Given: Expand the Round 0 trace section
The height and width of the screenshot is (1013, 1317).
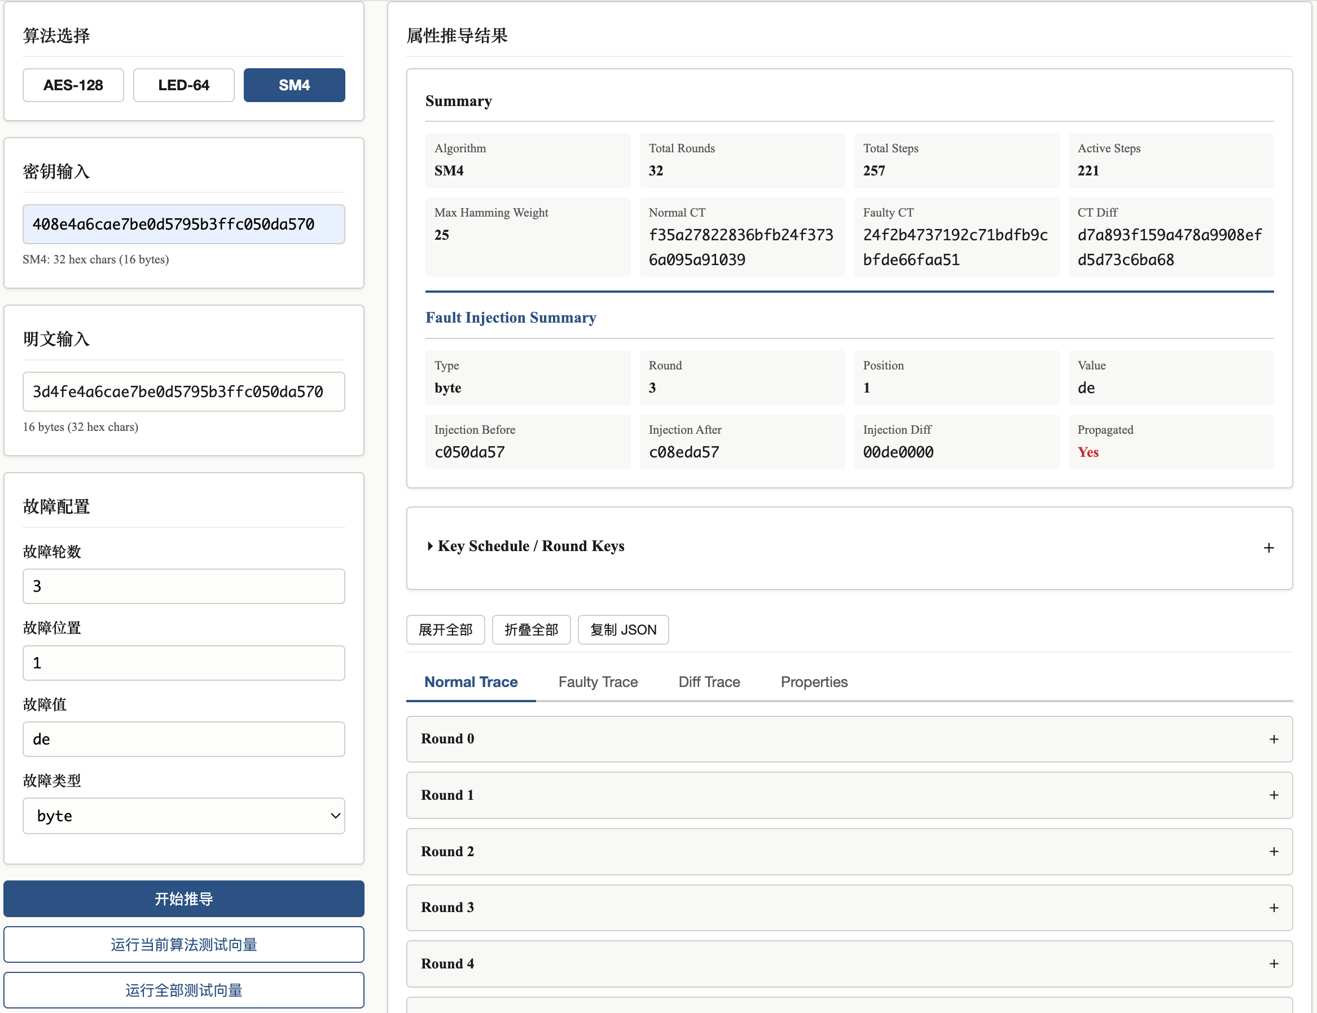Looking at the screenshot, I should 447,739.
